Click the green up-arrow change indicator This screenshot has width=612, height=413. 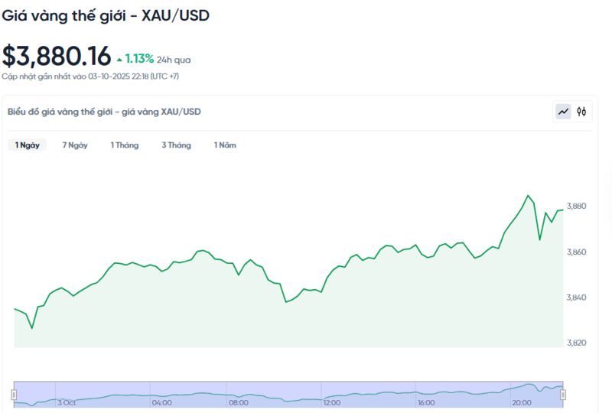point(119,59)
